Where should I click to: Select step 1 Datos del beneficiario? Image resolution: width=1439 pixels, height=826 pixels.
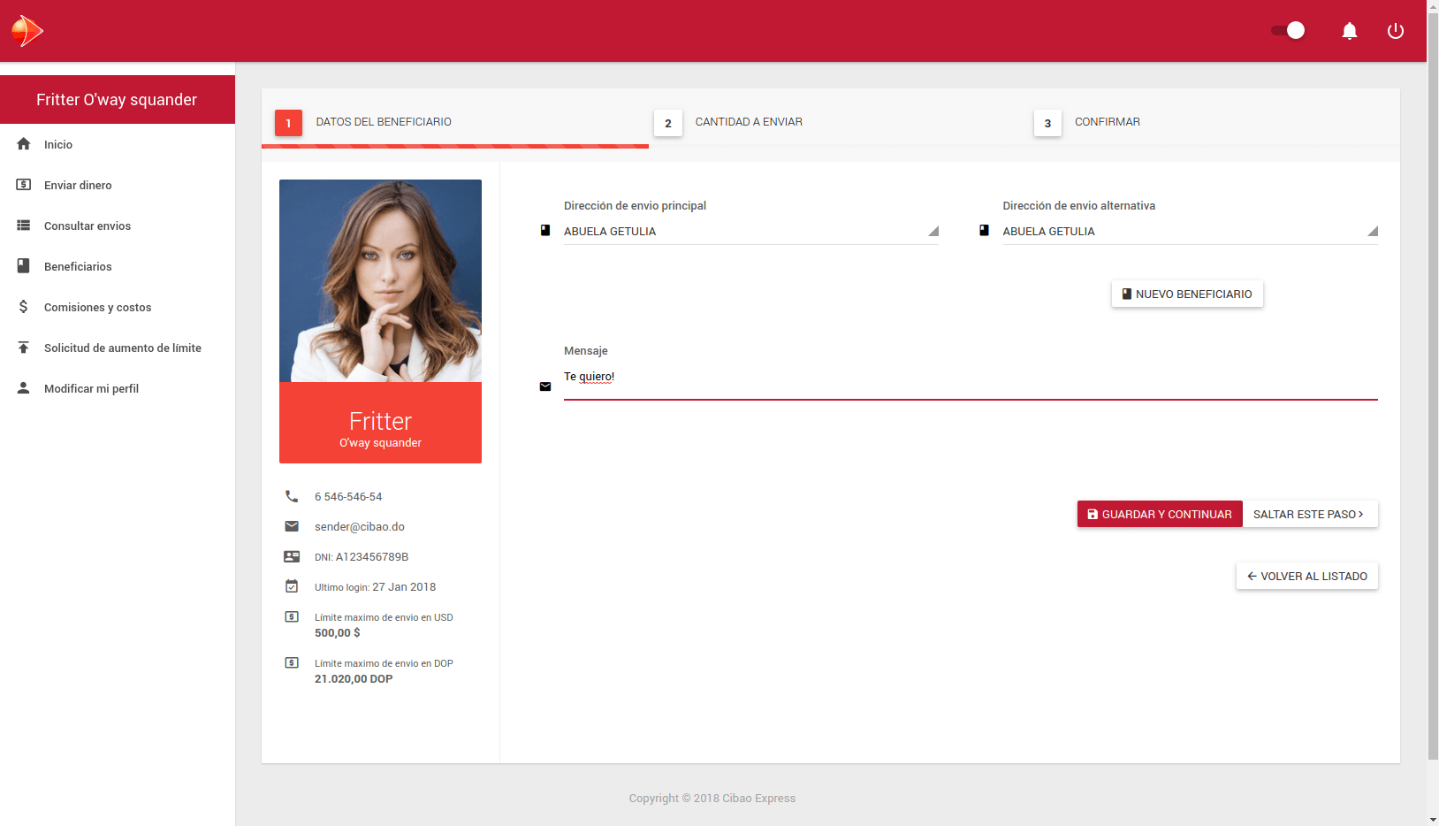pyautogui.click(x=364, y=122)
